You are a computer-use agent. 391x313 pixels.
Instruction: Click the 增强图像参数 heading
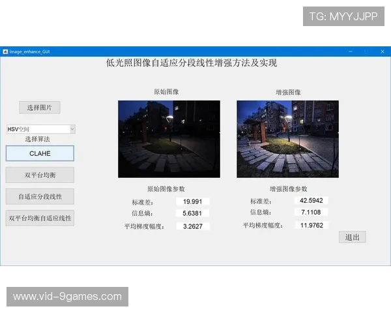(288, 189)
